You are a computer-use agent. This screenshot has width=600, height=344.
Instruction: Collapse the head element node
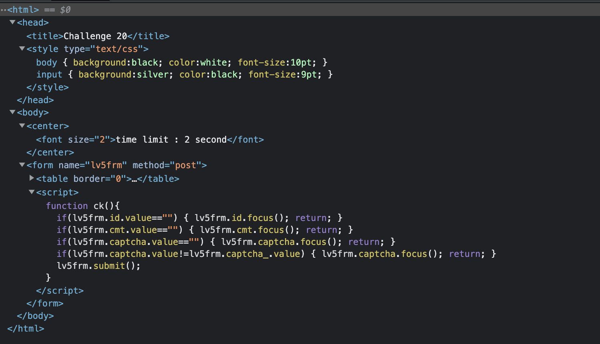pos(12,22)
